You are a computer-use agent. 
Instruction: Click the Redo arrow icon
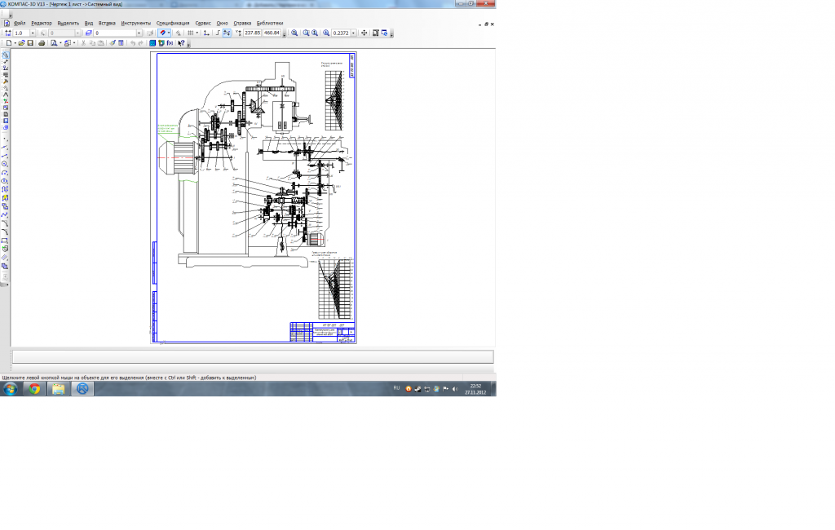point(140,43)
